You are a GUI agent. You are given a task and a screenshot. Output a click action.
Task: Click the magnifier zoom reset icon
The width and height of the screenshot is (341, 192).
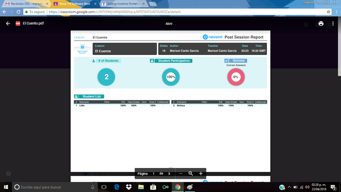[x=191, y=173]
